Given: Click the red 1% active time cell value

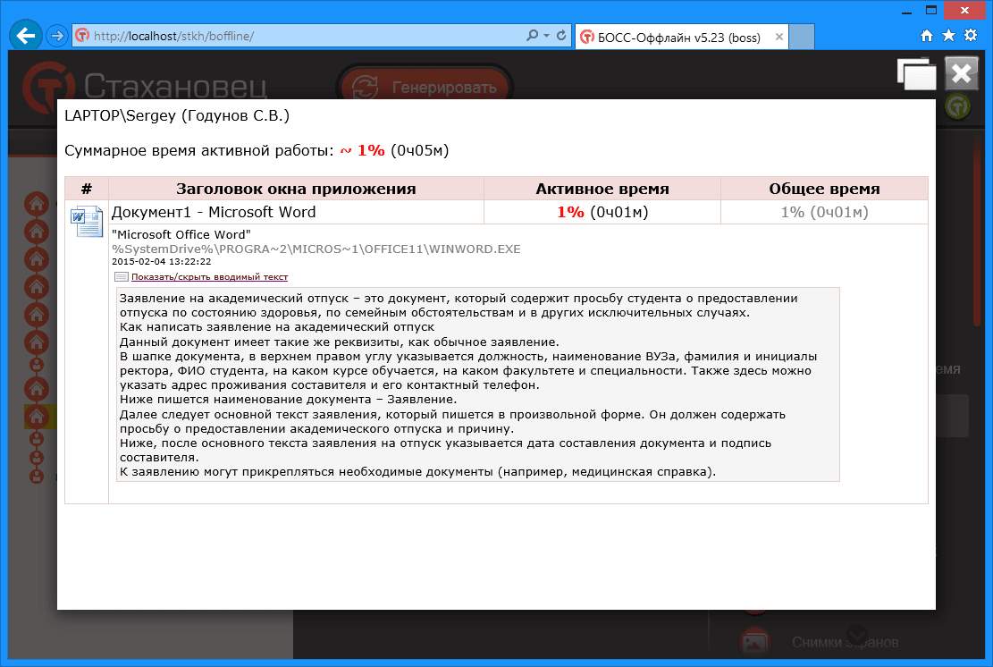Looking at the screenshot, I should [x=570, y=212].
